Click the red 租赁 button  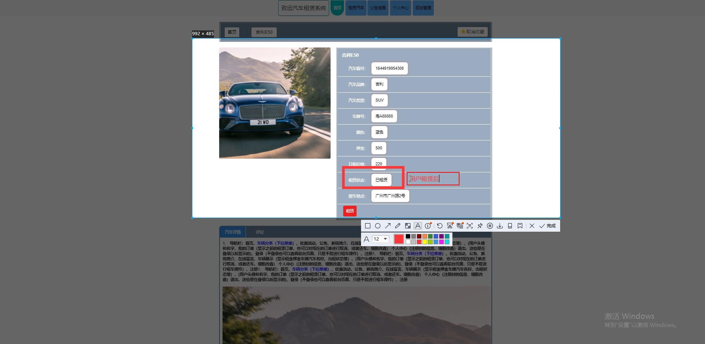coord(350,211)
